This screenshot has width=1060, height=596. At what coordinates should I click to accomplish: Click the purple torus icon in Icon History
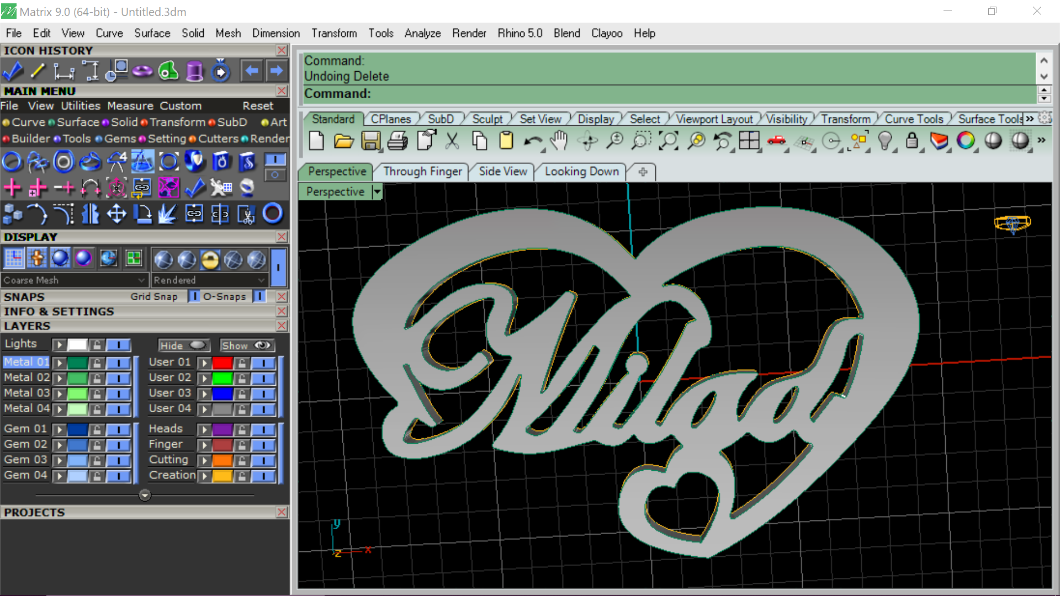pyautogui.click(x=142, y=71)
